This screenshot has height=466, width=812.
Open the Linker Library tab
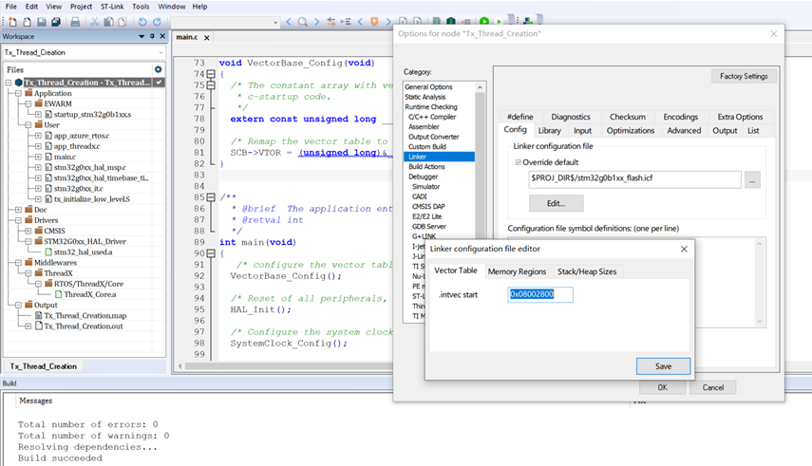click(549, 130)
